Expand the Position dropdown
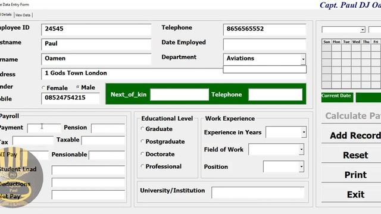Viewport: 381px width, 214px height. [301, 166]
